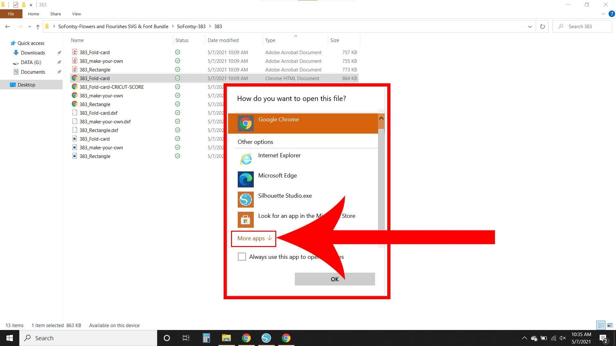Switch to the View ribbon tab

coord(76,14)
